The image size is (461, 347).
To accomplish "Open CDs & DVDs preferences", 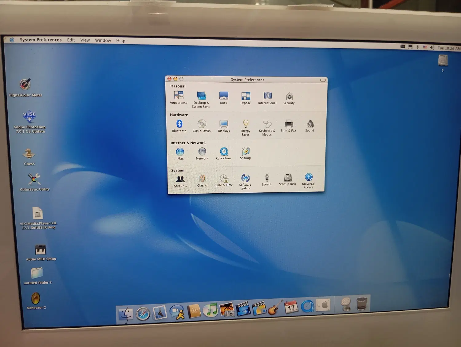I will click(202, 126).
